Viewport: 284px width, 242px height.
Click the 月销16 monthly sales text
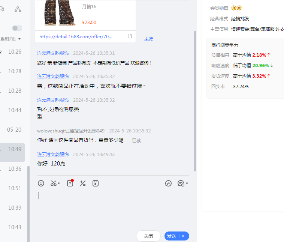[x=89, y=7]
